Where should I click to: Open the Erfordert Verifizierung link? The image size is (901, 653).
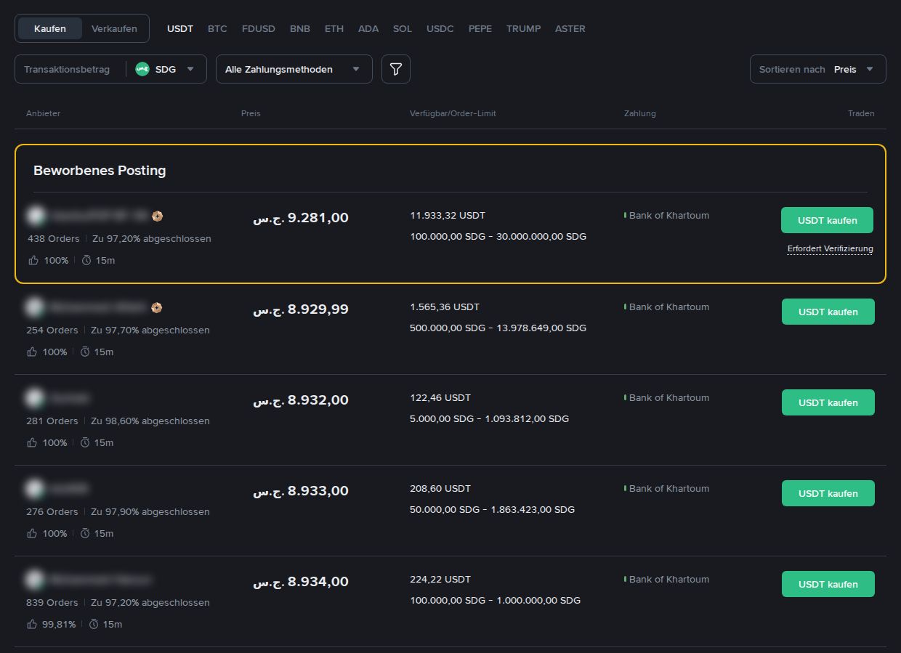coord(831,248)
